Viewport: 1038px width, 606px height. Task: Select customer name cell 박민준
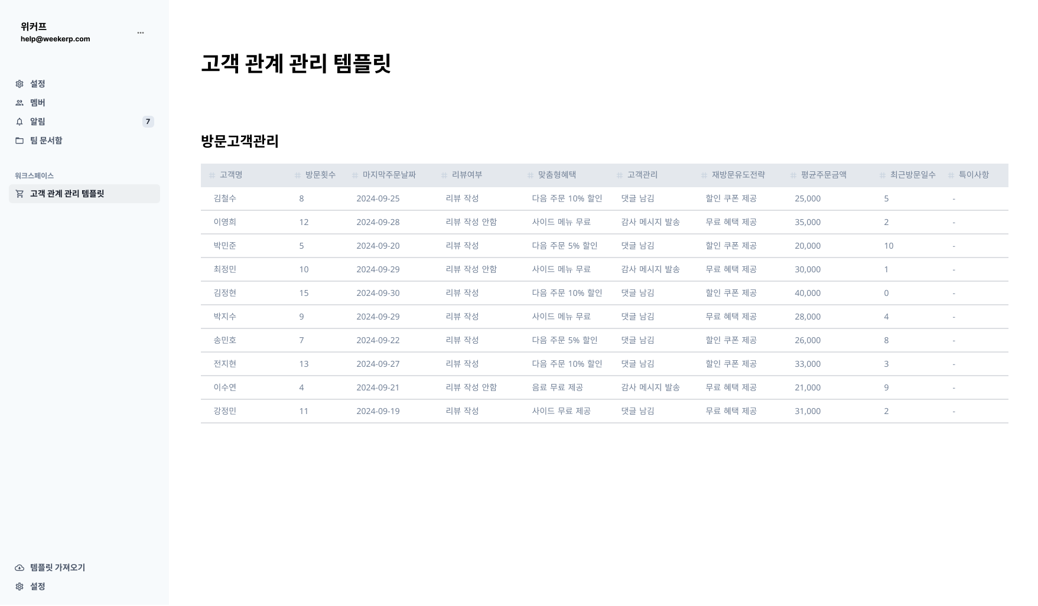coord(225,246)
